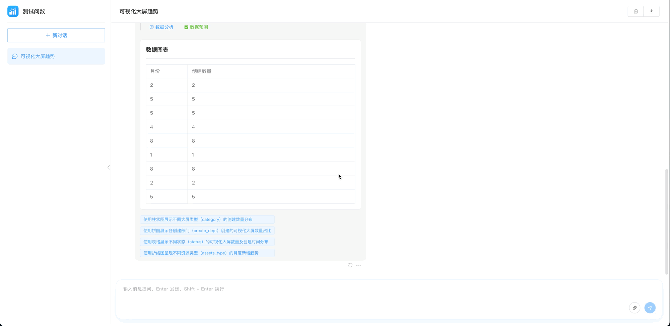Viewport: 670px width, 326px height.
Task: Click the regenerate response refresh icon
Action: [x=350, y=265]
